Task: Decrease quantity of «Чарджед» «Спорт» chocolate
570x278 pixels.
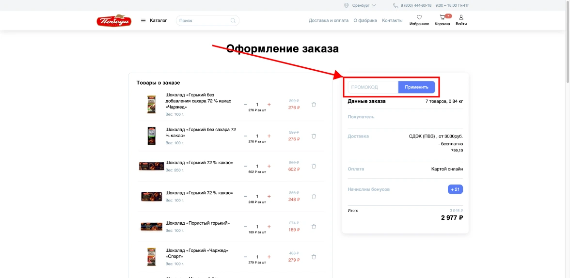Action: 245,257
